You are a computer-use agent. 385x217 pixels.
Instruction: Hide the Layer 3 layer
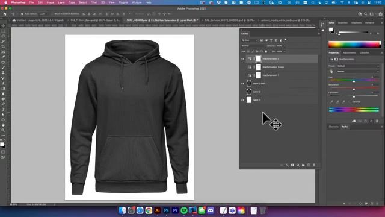pyautogui.click(x=242, y=100)
